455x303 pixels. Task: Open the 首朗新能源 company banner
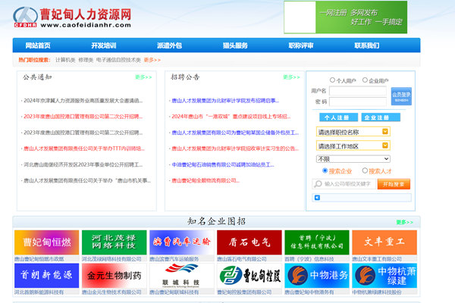click(47, 276)
